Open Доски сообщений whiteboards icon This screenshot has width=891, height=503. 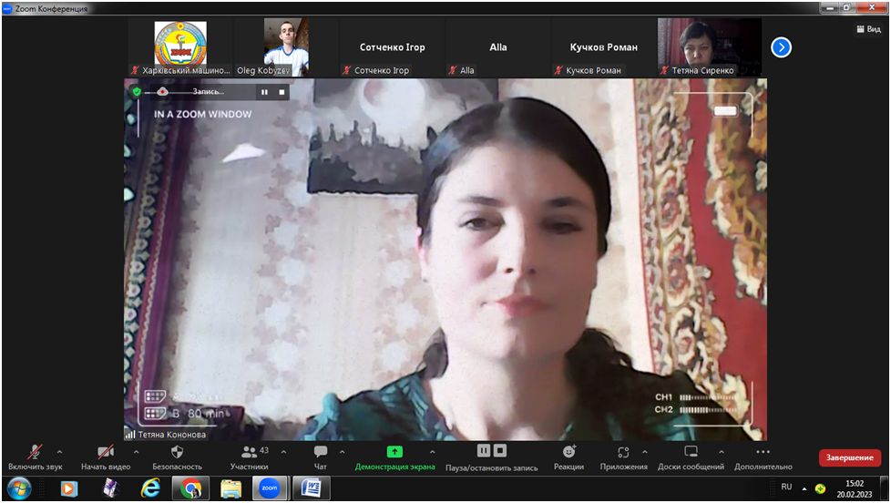tap(691, 452)
